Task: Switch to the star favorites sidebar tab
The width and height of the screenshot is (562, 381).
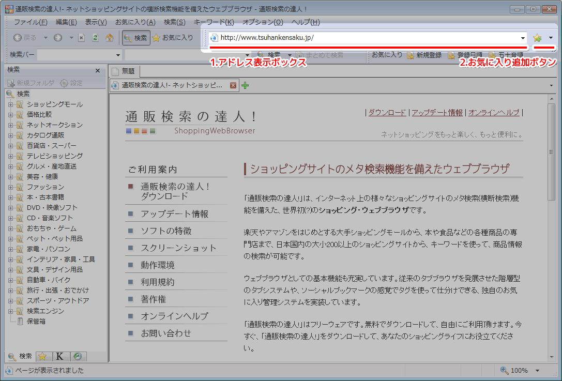Action: coord(43,356)
